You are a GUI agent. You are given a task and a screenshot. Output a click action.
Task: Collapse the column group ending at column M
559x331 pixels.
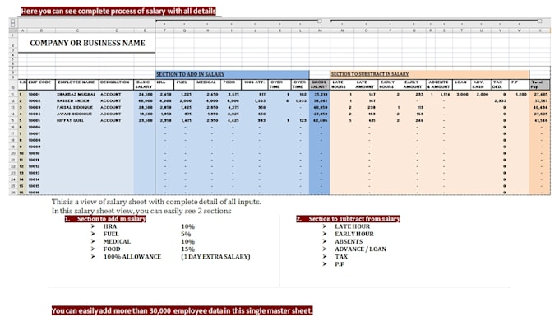(x=320, y=21)
